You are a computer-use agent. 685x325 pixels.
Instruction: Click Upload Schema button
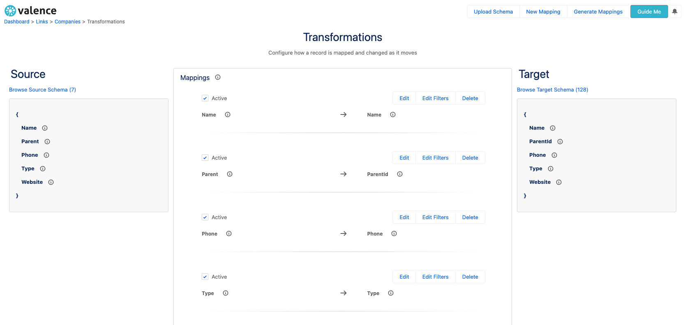(x=493, y=11)
